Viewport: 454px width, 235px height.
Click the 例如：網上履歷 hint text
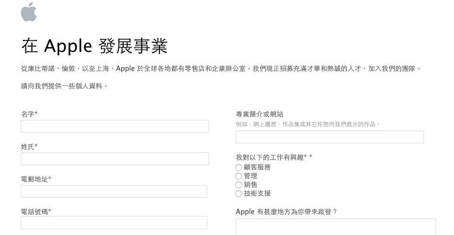308,124
